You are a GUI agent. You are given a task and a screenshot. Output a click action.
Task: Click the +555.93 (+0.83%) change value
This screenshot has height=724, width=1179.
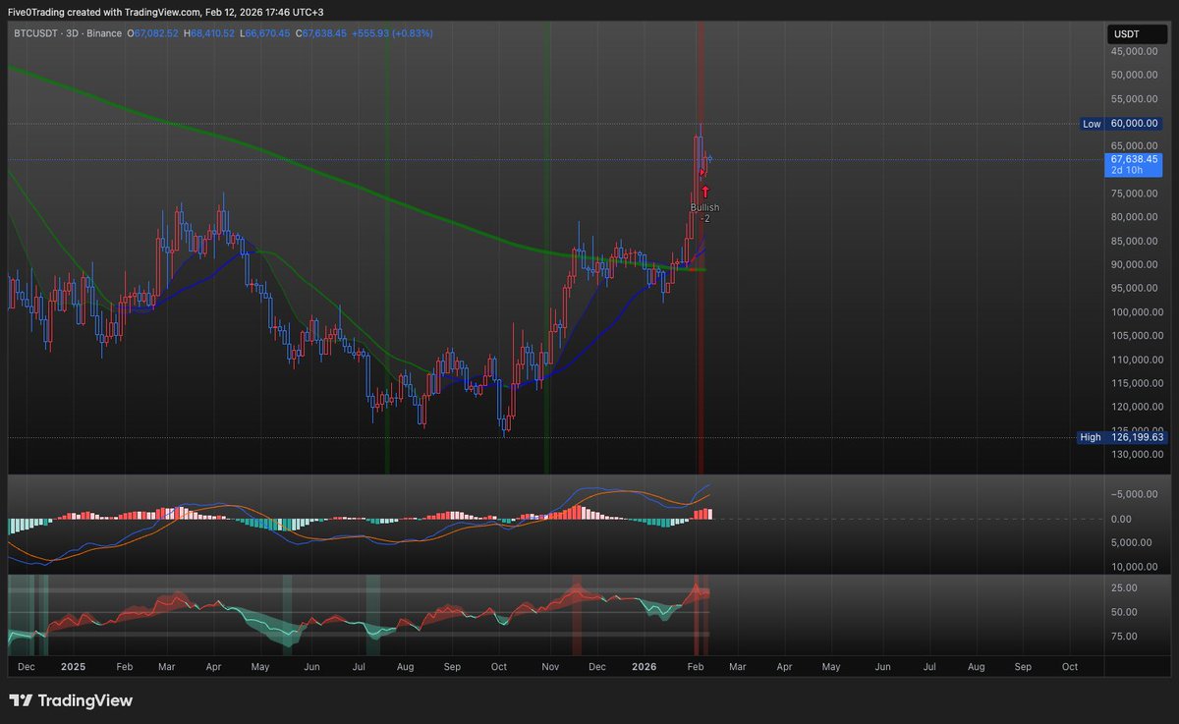pyautogui.click(x=393, y=32)
